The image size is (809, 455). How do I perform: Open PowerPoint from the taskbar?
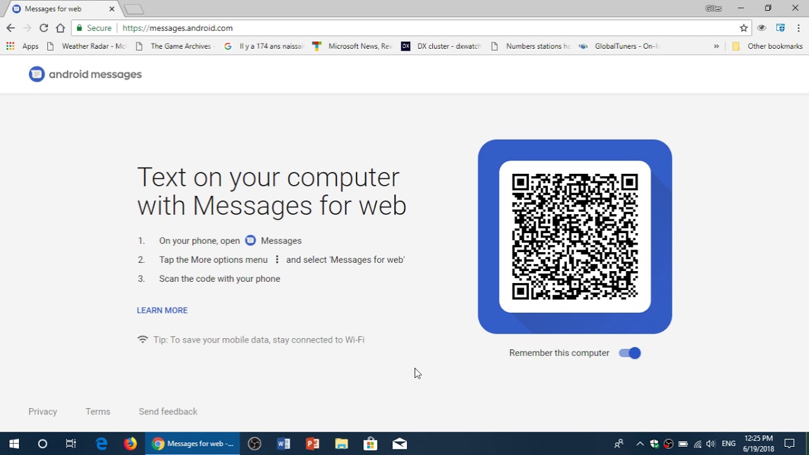coord(313,444)
